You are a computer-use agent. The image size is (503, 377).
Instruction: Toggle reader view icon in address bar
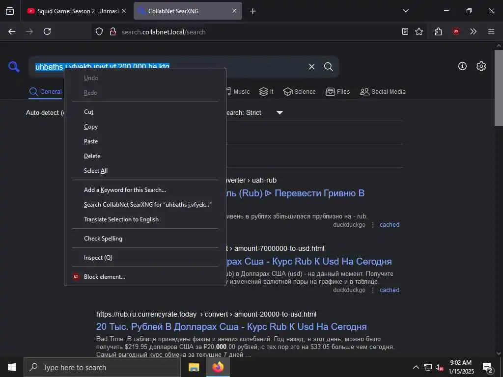coord(405,31)
